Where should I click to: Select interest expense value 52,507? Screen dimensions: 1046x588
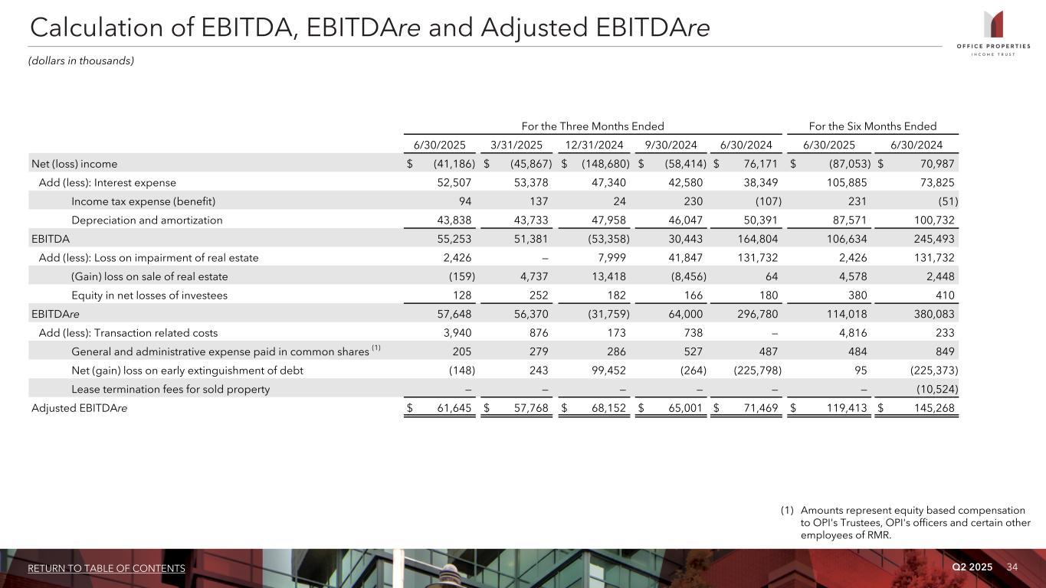[x=454, y=182]
